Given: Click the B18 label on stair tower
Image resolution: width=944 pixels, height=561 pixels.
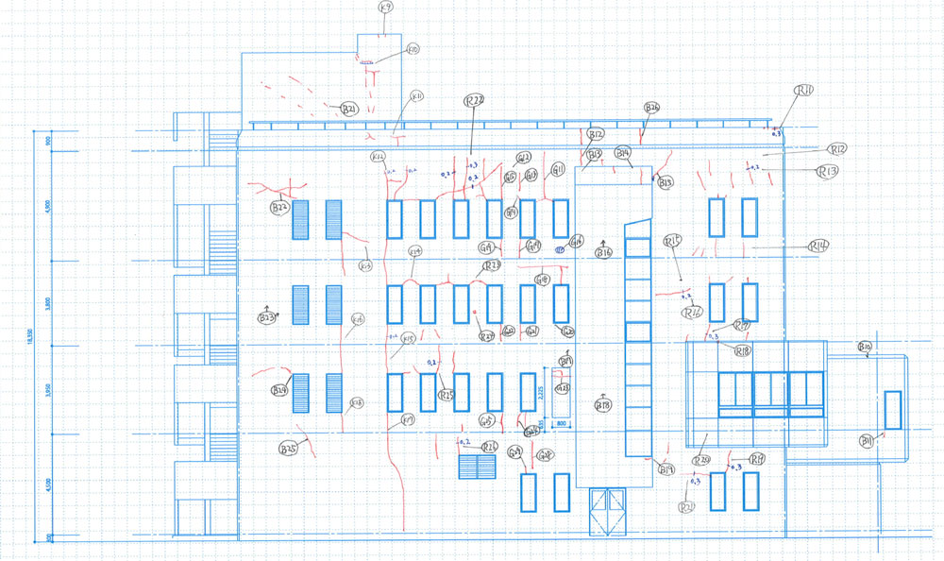Looking at the screenshot, I should coord(603,404).
